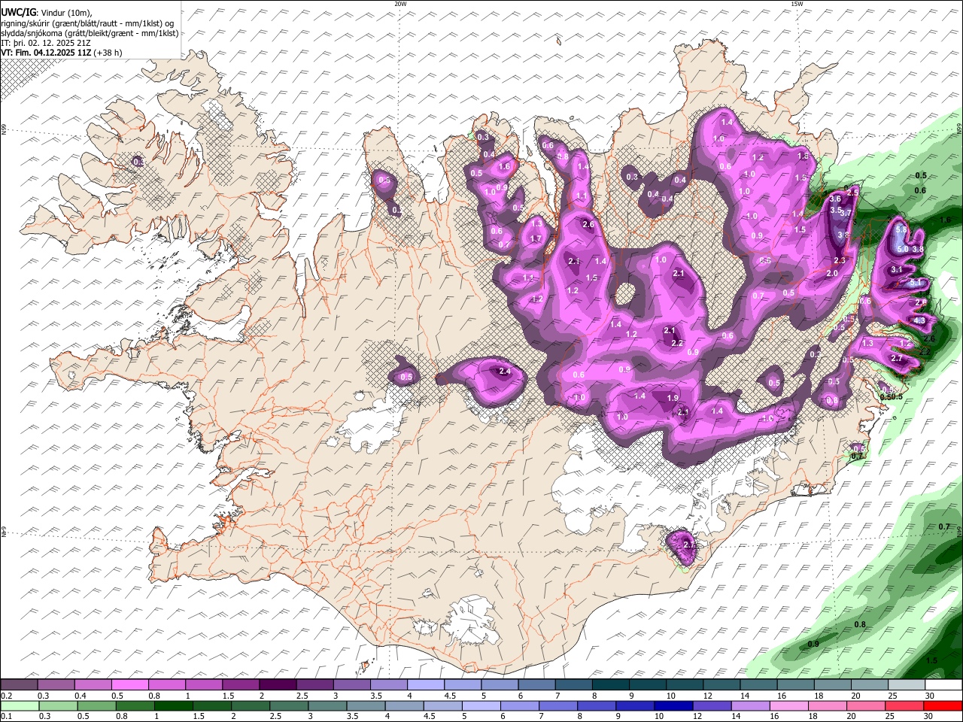This screenshot has width=963, height=722.
Task: Click the '4.5' label in upper legend row
Action: [x=449, y=696]
